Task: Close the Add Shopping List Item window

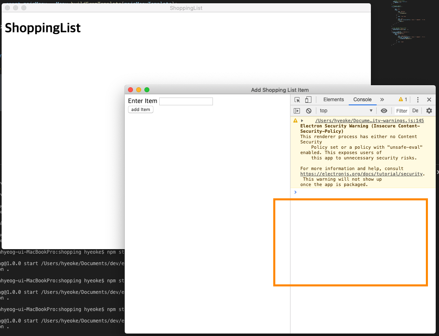Action: click(x=130, y=90)
